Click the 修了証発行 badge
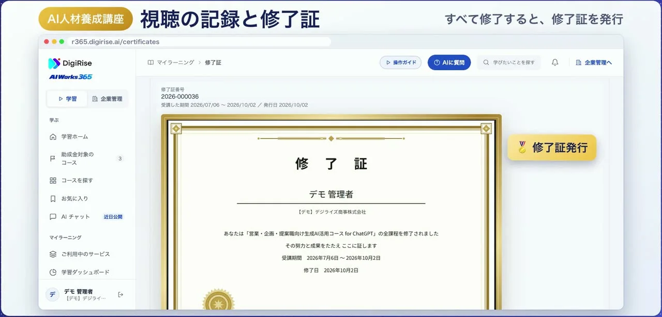The width and height of the screenshot is (662, 317). point(552,148)
